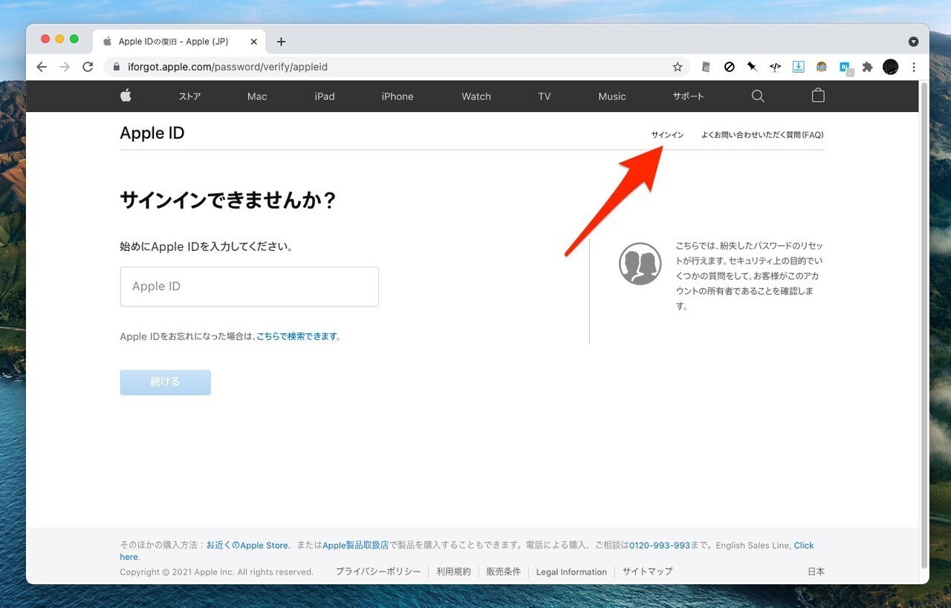Open the shopping bag icon
951x608 pixels.
[818, 96]
